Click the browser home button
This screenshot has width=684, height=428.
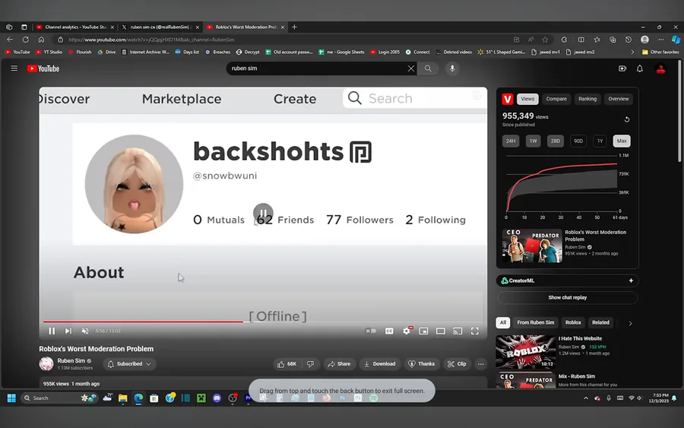point(41,40)
